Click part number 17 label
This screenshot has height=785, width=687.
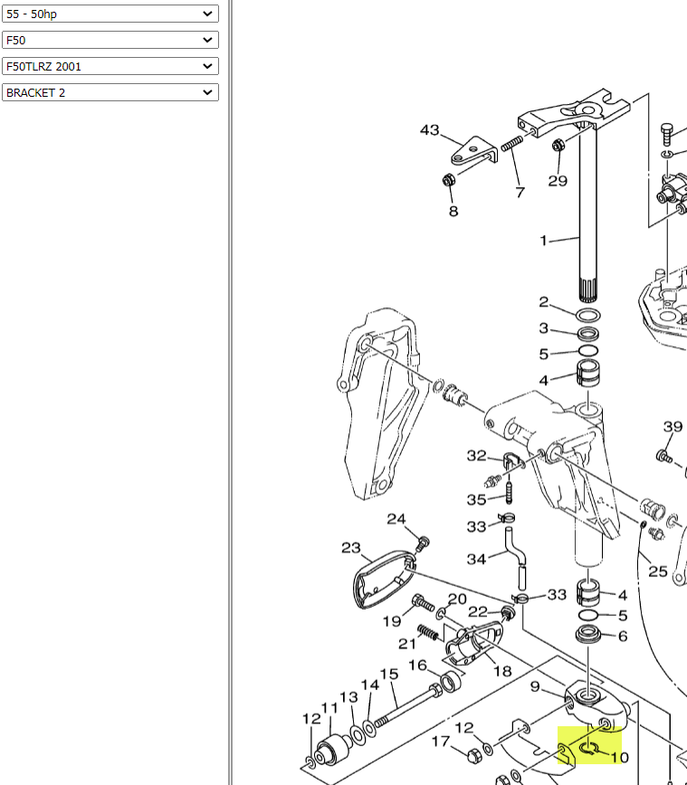441,742
